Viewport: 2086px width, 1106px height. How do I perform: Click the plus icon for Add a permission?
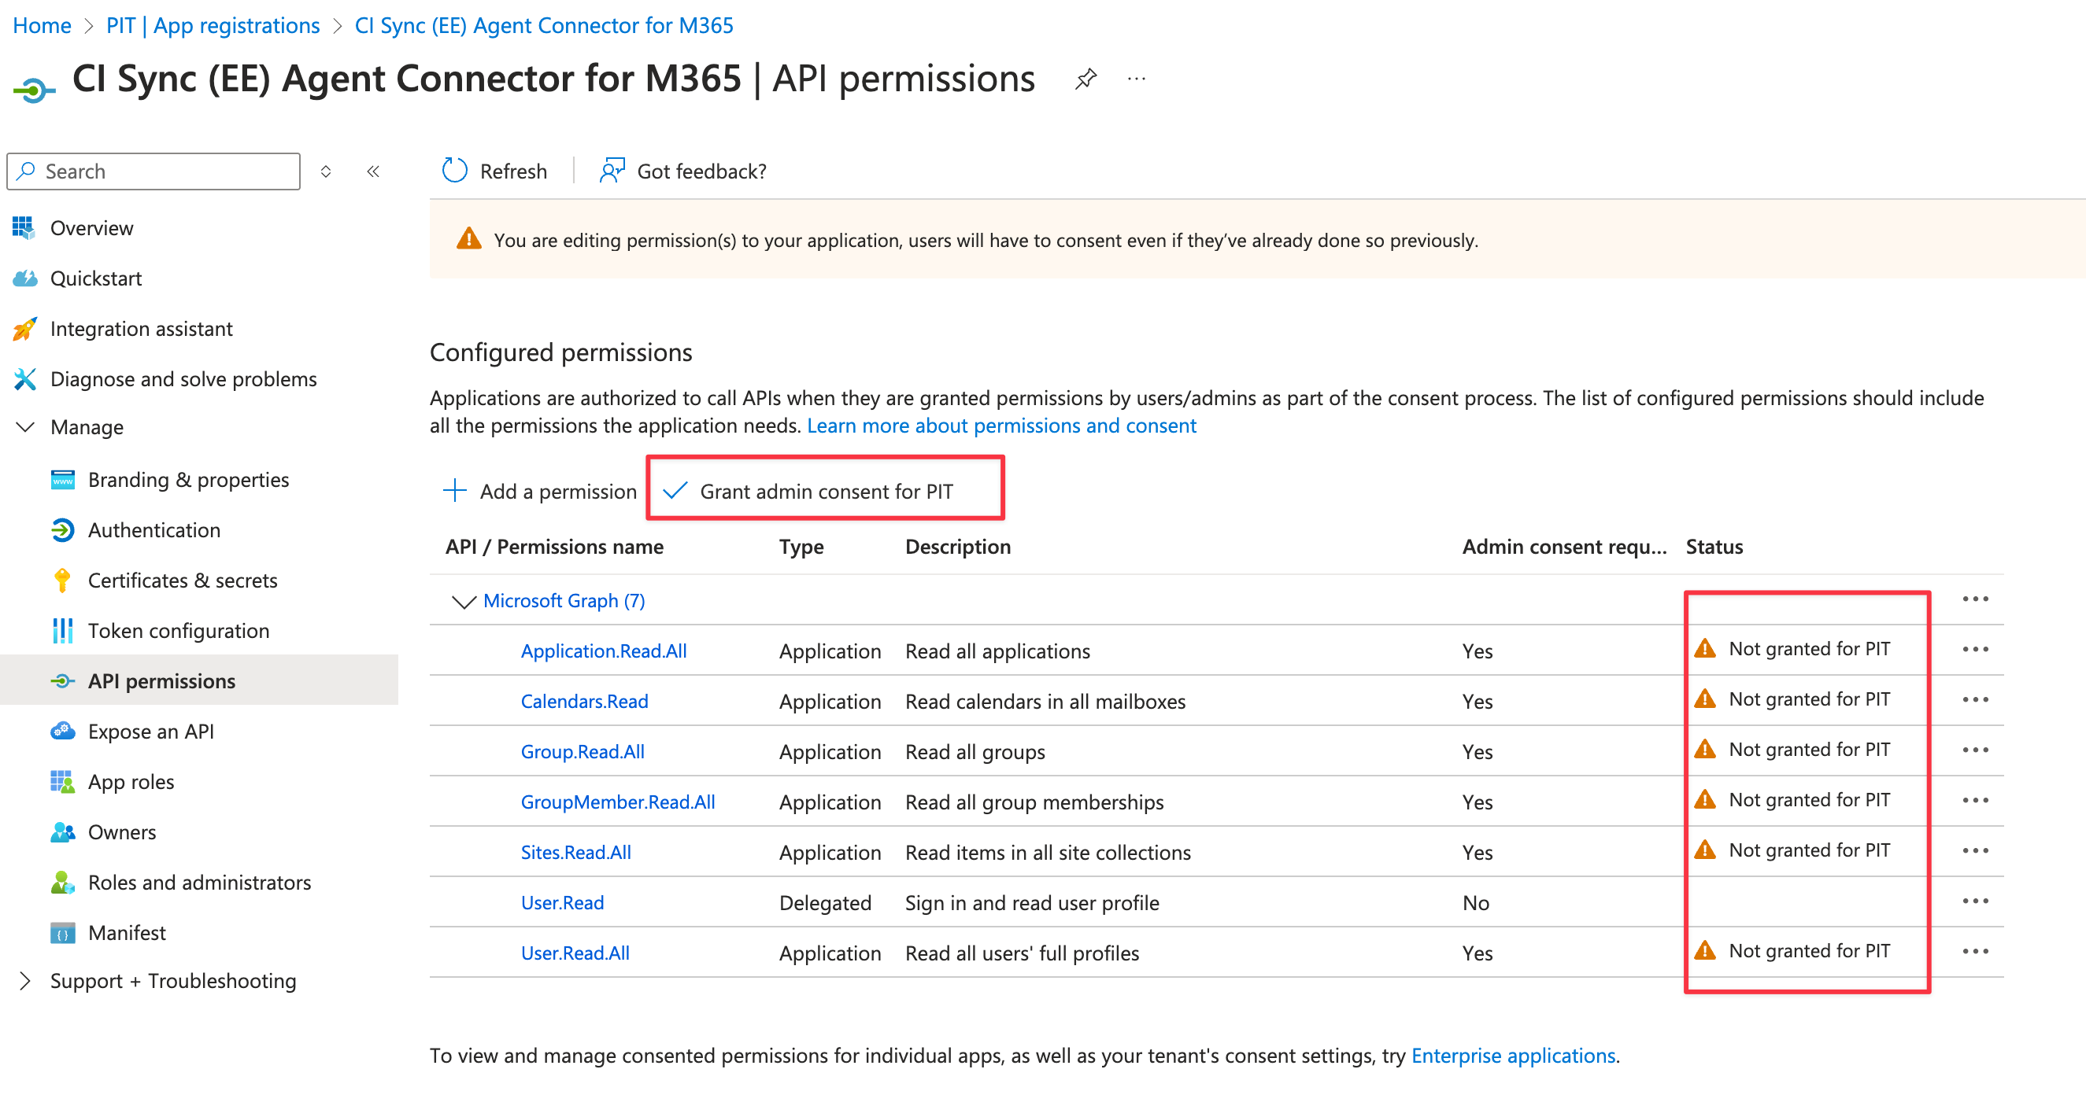pos(454,490)
